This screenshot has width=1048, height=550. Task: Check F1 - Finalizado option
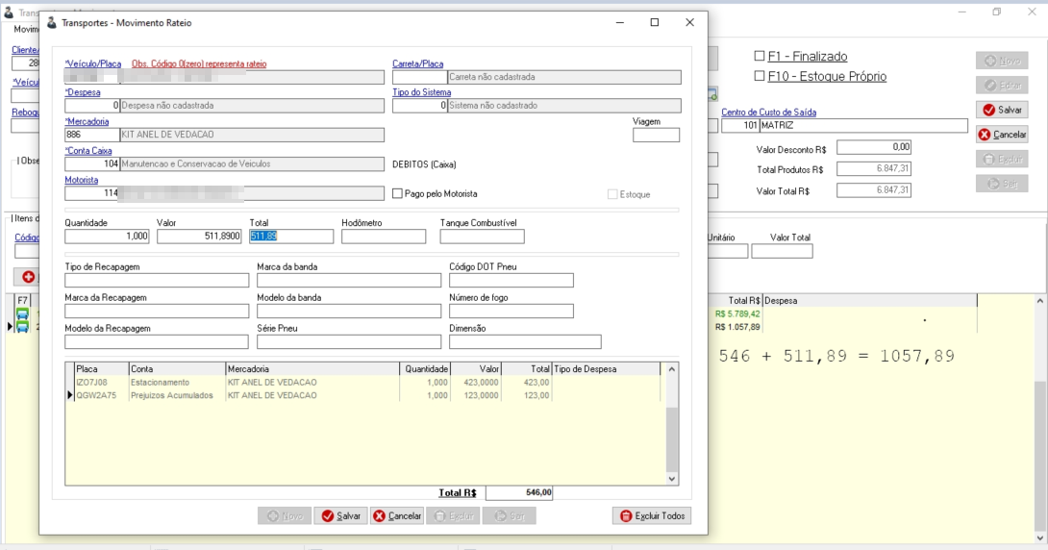(760, 56)
